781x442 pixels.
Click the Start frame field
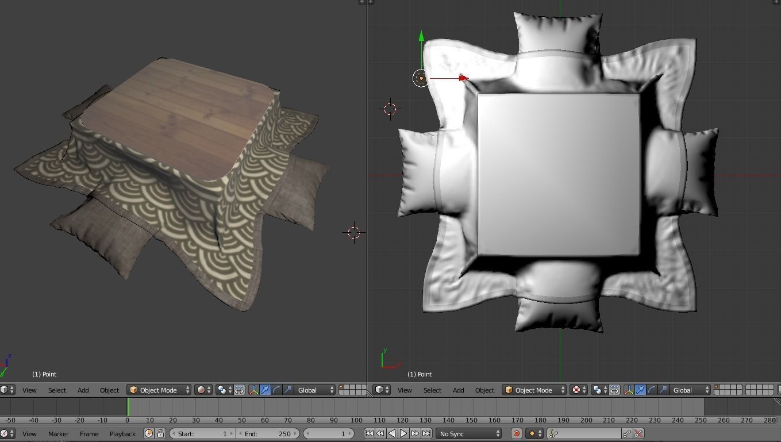(202, 433)
